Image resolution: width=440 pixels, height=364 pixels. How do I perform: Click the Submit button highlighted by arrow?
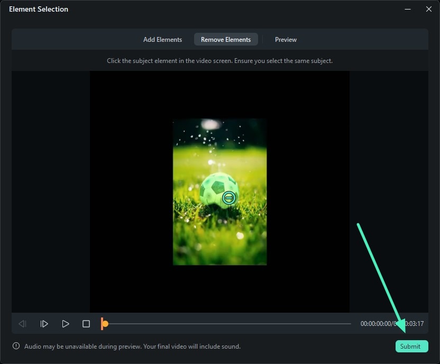(411, 346)
